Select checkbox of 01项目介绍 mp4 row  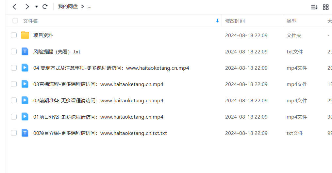(14, 117)
